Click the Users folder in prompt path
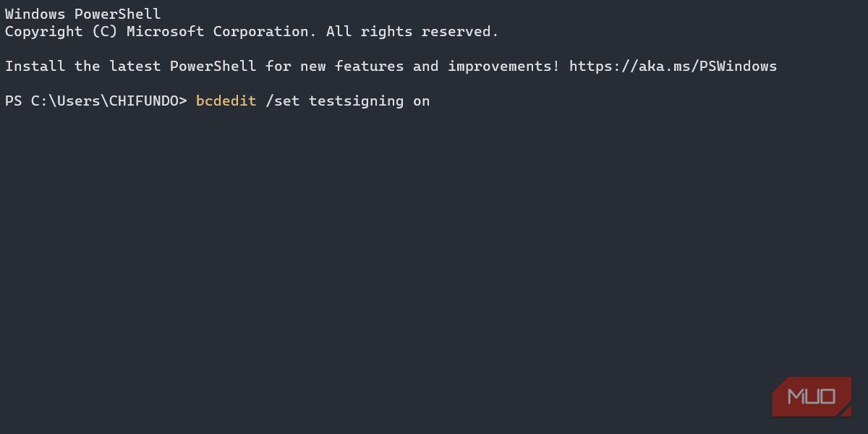This screenshot has height=434, width=868. 78,101
